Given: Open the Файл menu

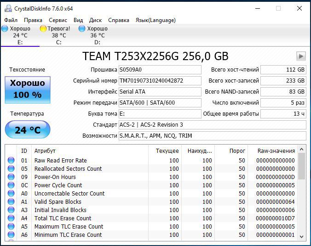Looking at the screenshot, I should 11,20.
